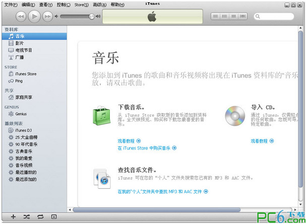Viewport: 306px width, 224px height.
Task: Click the horizontal scrollbar thumb
Action: 156,210
